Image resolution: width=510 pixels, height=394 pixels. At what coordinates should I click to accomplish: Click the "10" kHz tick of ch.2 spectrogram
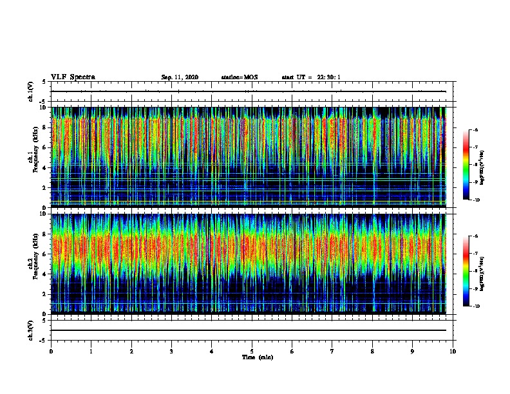[x=42, y=214]
